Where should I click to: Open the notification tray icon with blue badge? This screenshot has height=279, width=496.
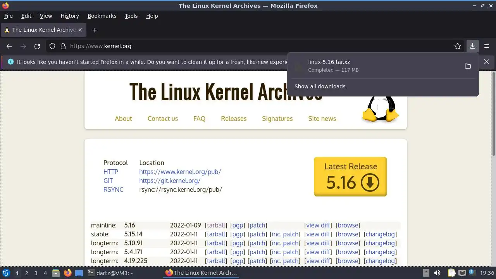472,273
